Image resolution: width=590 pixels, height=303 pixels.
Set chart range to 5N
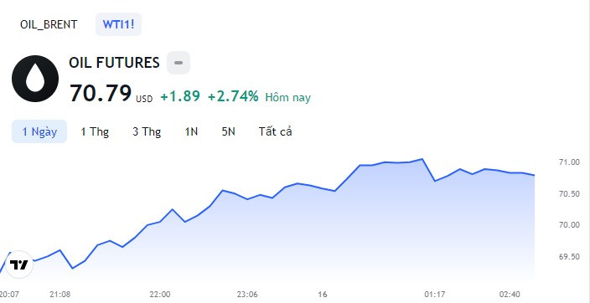tap(228, 131)
